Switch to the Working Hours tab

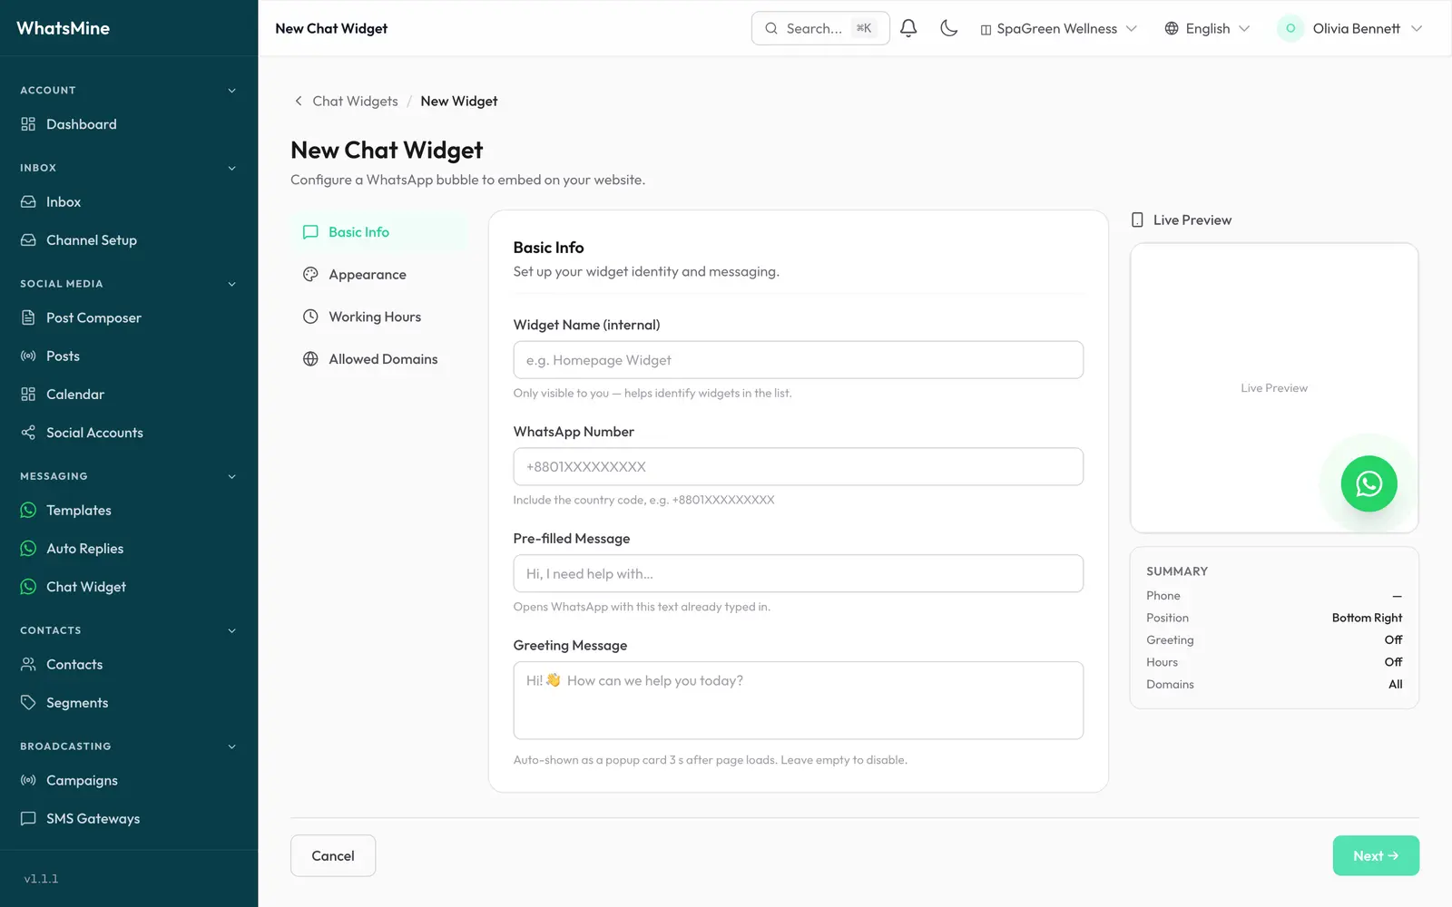378,317
